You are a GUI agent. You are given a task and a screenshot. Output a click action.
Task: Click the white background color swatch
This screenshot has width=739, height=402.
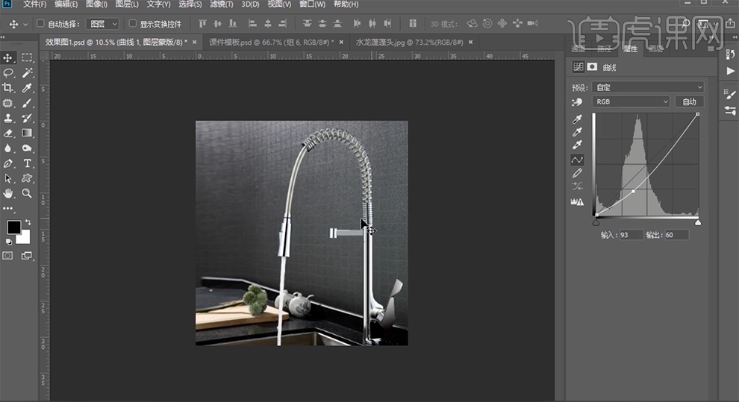pyautogui.click(x=25, y=239)
